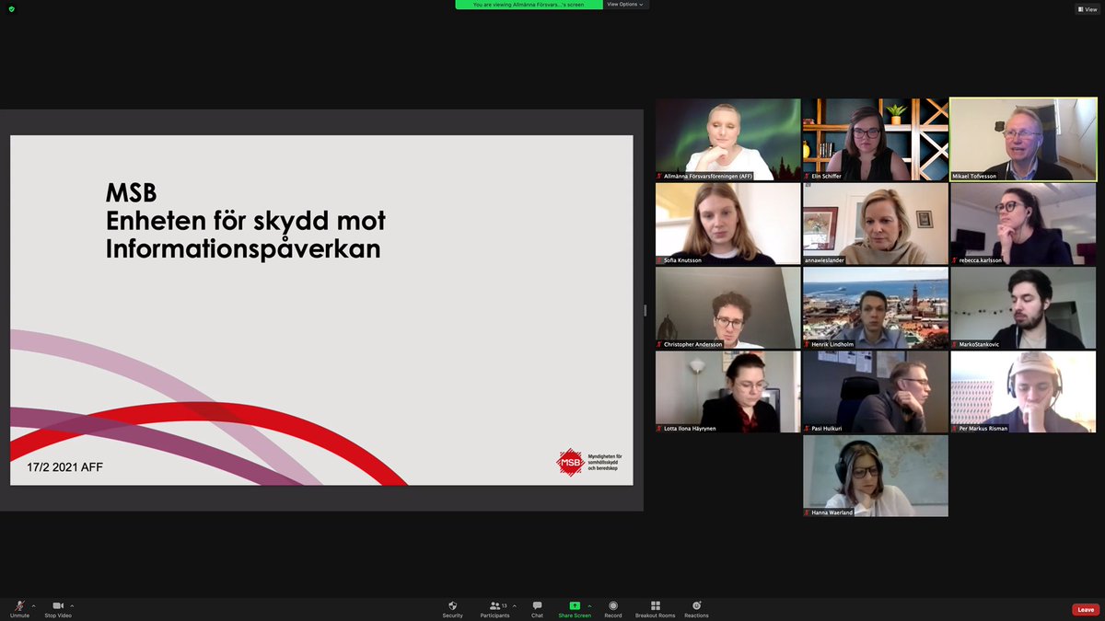
Task: Select Allmänna Försvarsföreningen (AFF) video tile
Action: click(728, 140)
